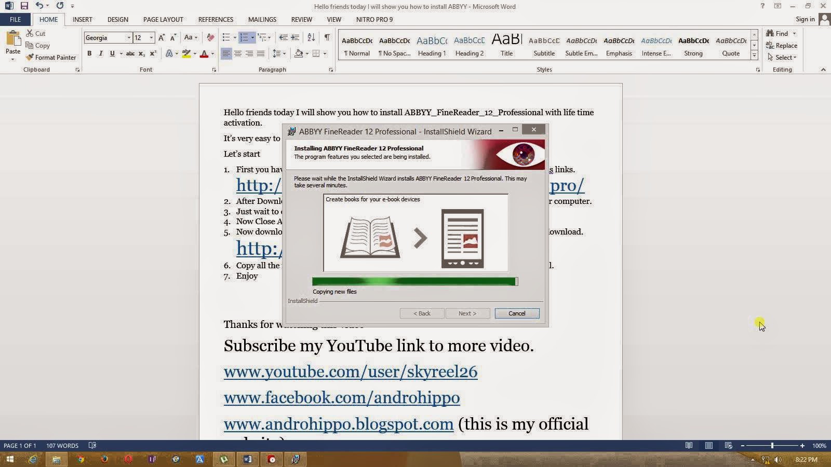Toggle show/hide paragraph marks
The height and width of the screenshot is (467, 831).
[327, 37]
